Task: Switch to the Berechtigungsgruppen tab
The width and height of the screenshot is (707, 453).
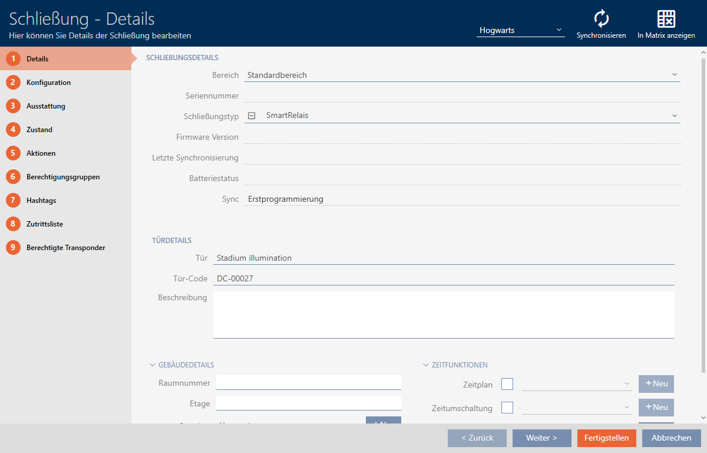Action: pos(63,177)
